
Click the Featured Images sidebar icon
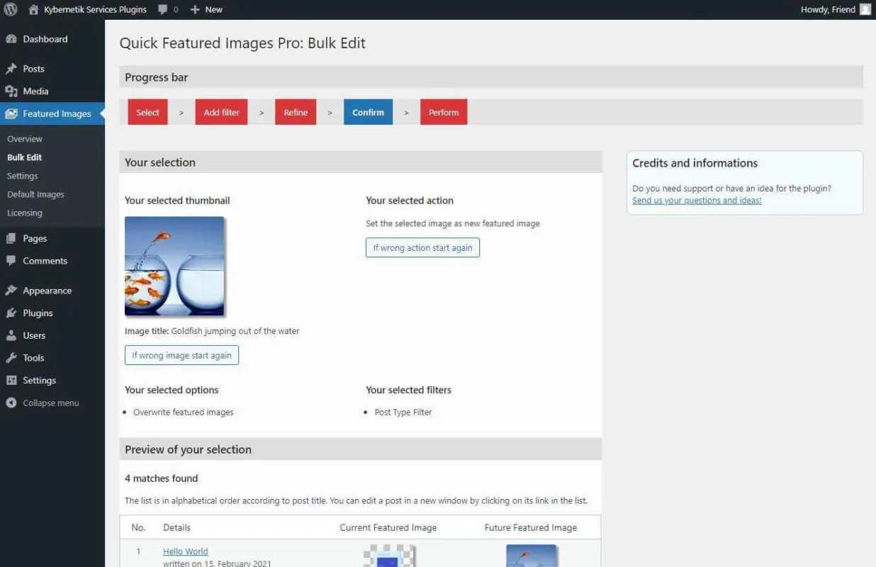[11, 113]
